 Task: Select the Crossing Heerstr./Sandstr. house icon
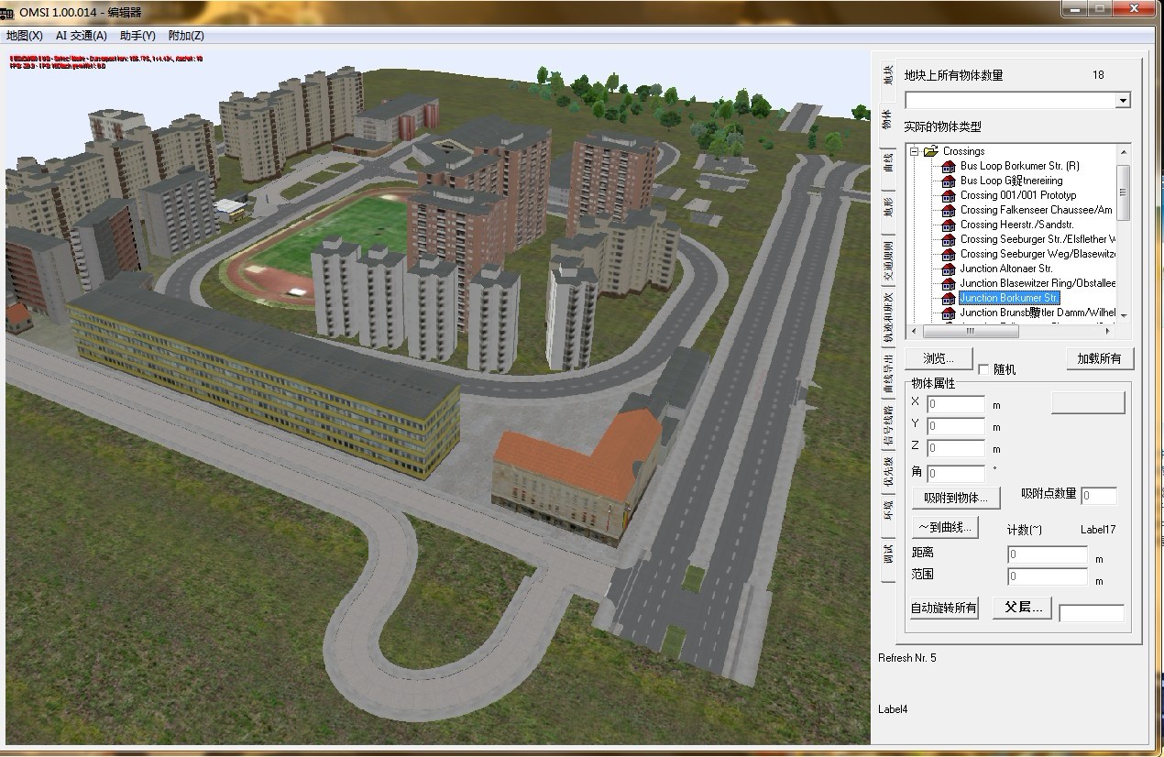(949, 225)
